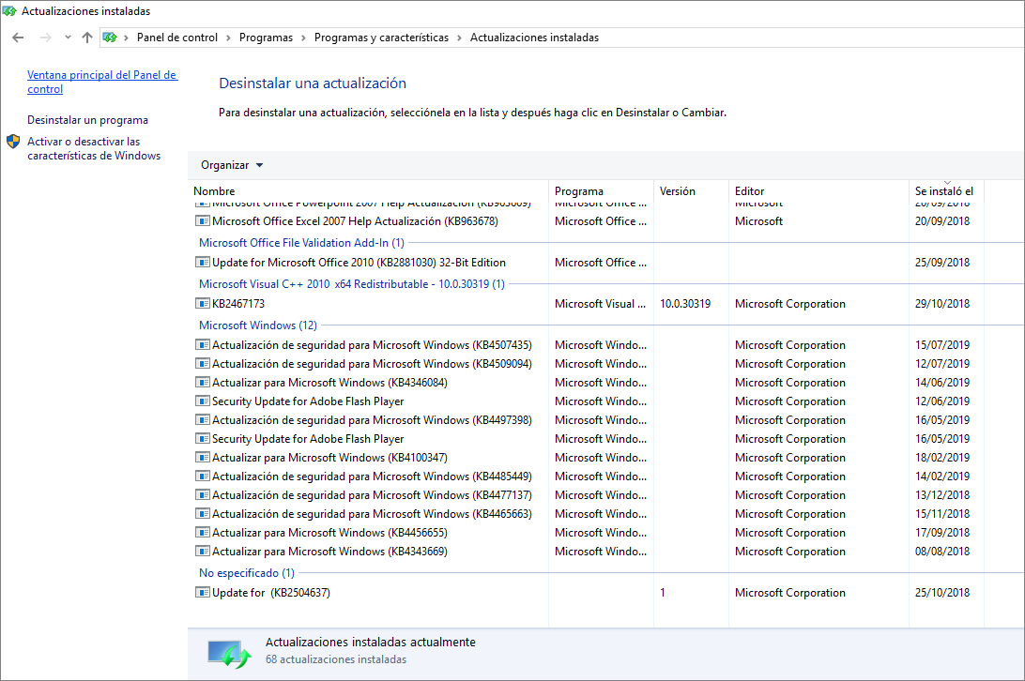
Task: Go to Programas y características breadcrumb
Action: pyautogui.click(x=381, y=38)
